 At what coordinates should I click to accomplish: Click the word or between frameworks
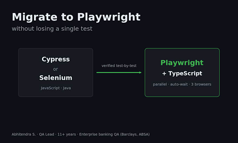[x=56, y=69]
